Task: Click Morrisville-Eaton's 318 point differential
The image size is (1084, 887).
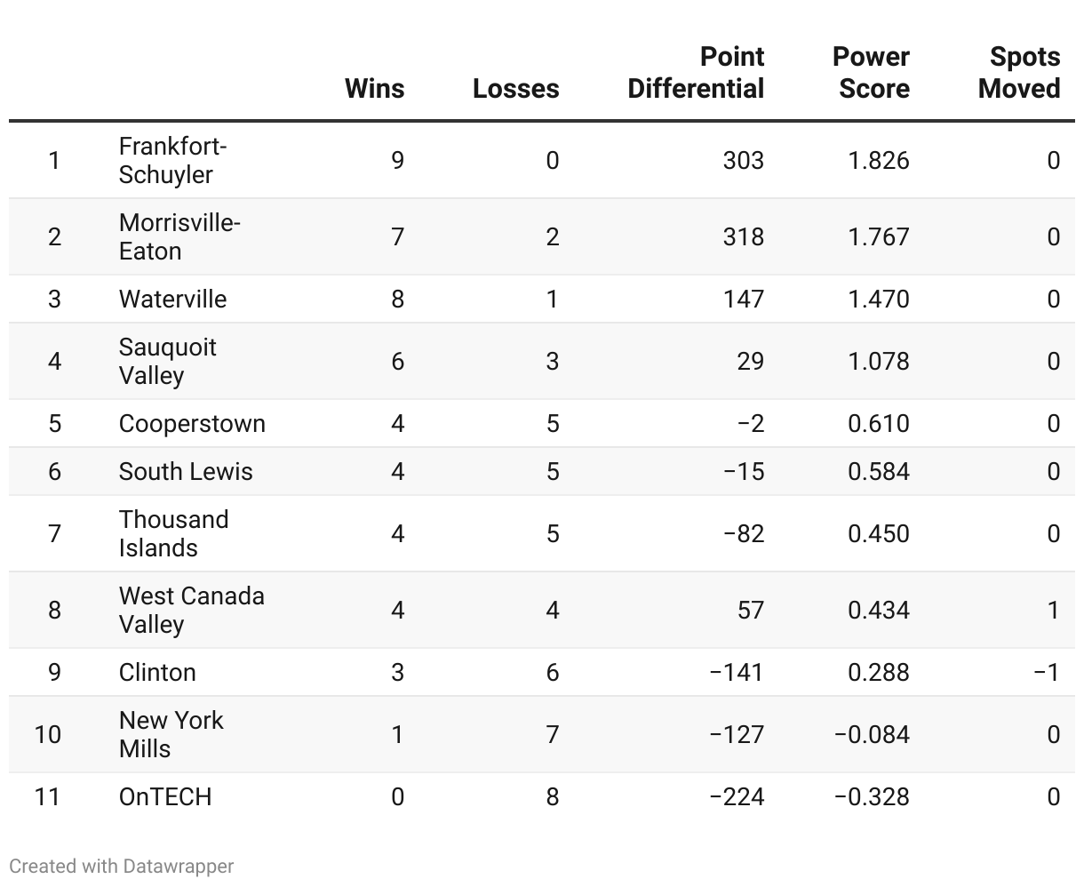Action: point(743,236)
